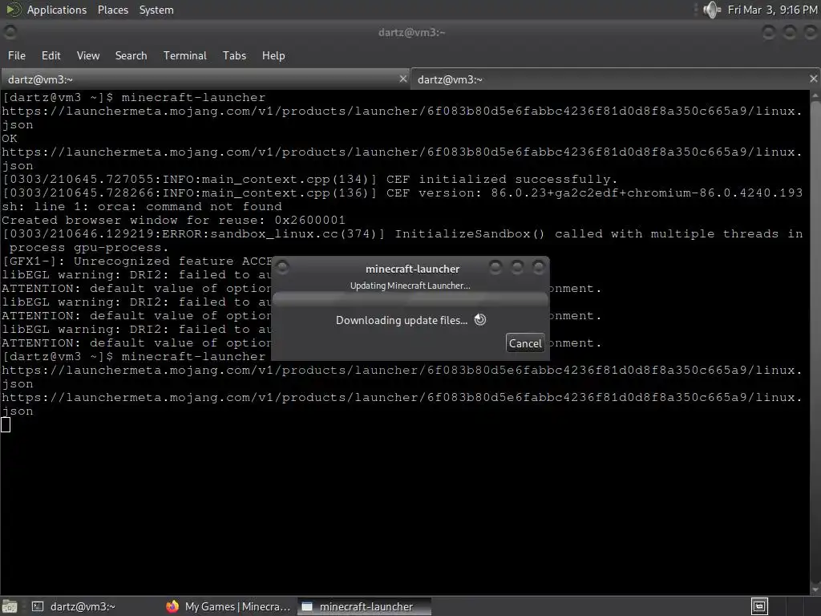Viewport: 821px width, 616px height.
Task: Open the minecraft-launcher dialog window menu button
Action: [x=282, y=268]
